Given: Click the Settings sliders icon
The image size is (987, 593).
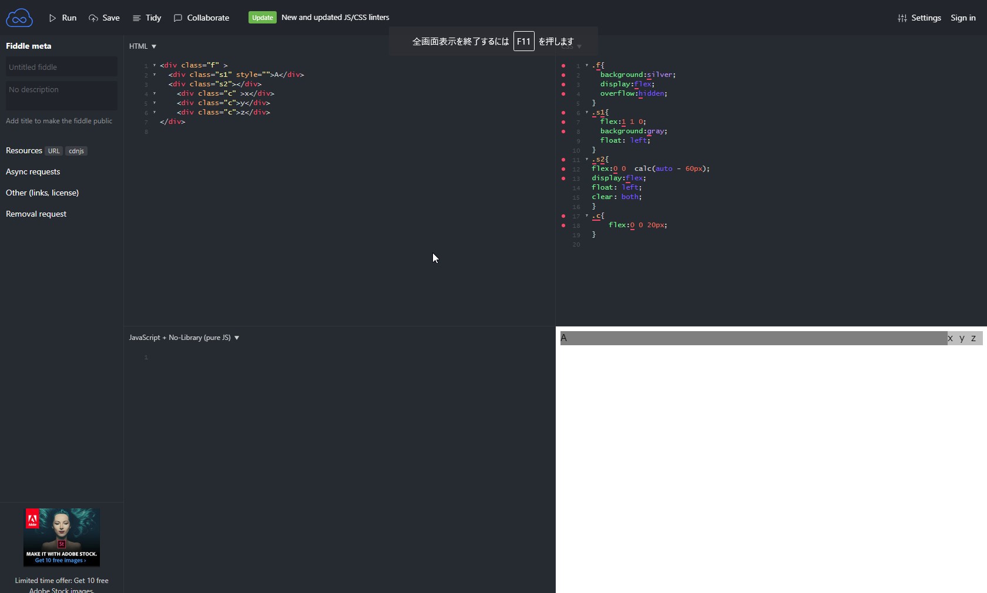Looking at the screenshot, I should click(x=902, y=18).
